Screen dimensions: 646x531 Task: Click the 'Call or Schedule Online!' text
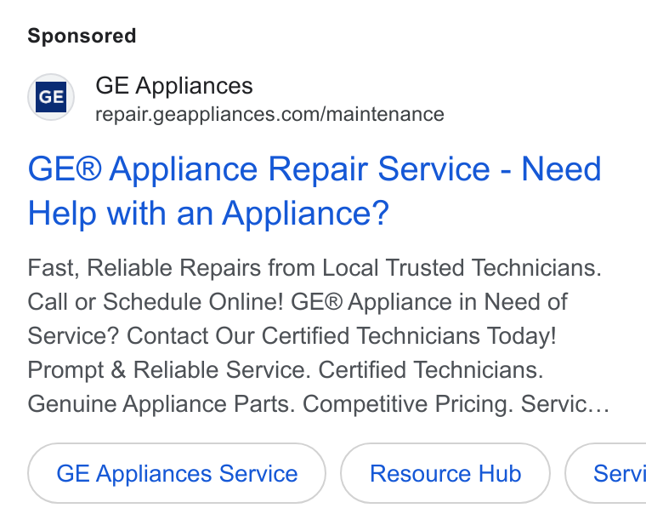[x=156, y=301]
